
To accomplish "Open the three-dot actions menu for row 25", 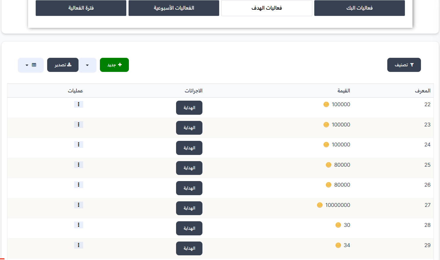I will [79, 165].
